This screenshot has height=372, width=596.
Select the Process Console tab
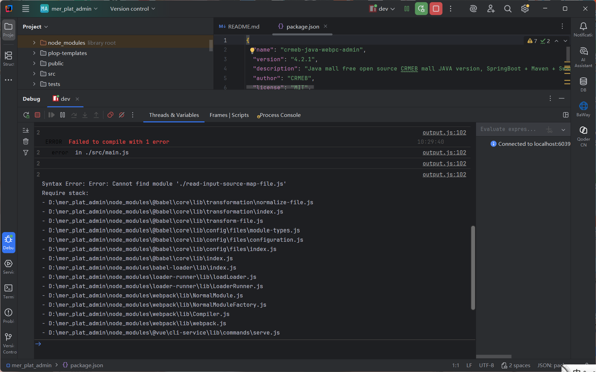[279, 115]
